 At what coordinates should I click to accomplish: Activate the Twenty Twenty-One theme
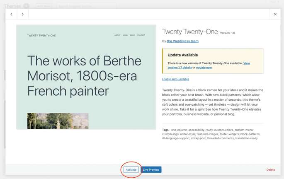point(131,169)
